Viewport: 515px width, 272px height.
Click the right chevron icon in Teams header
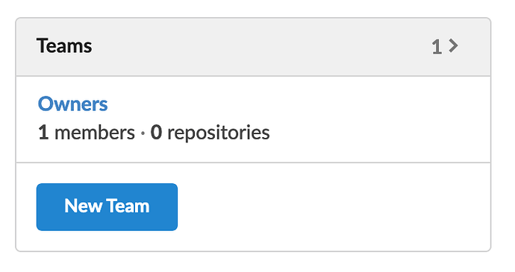pos(453,45)
